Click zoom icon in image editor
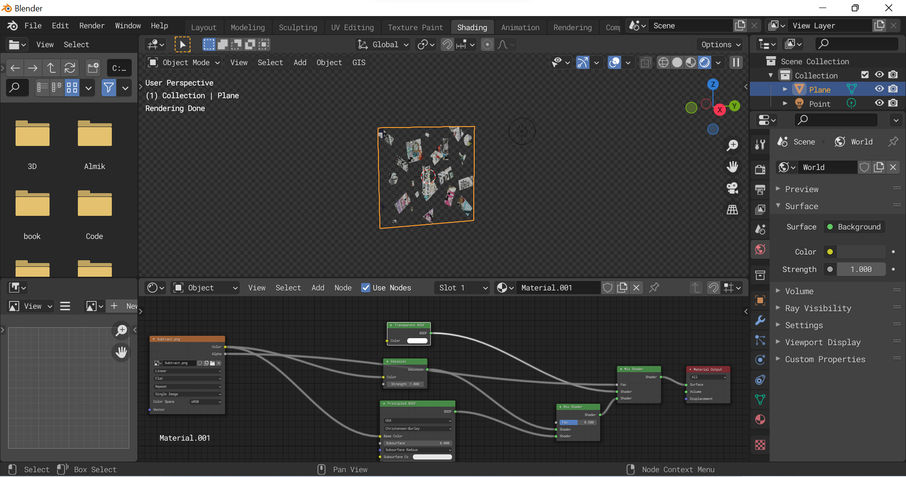This screenshot has width=906, height=477. point(121,330)
